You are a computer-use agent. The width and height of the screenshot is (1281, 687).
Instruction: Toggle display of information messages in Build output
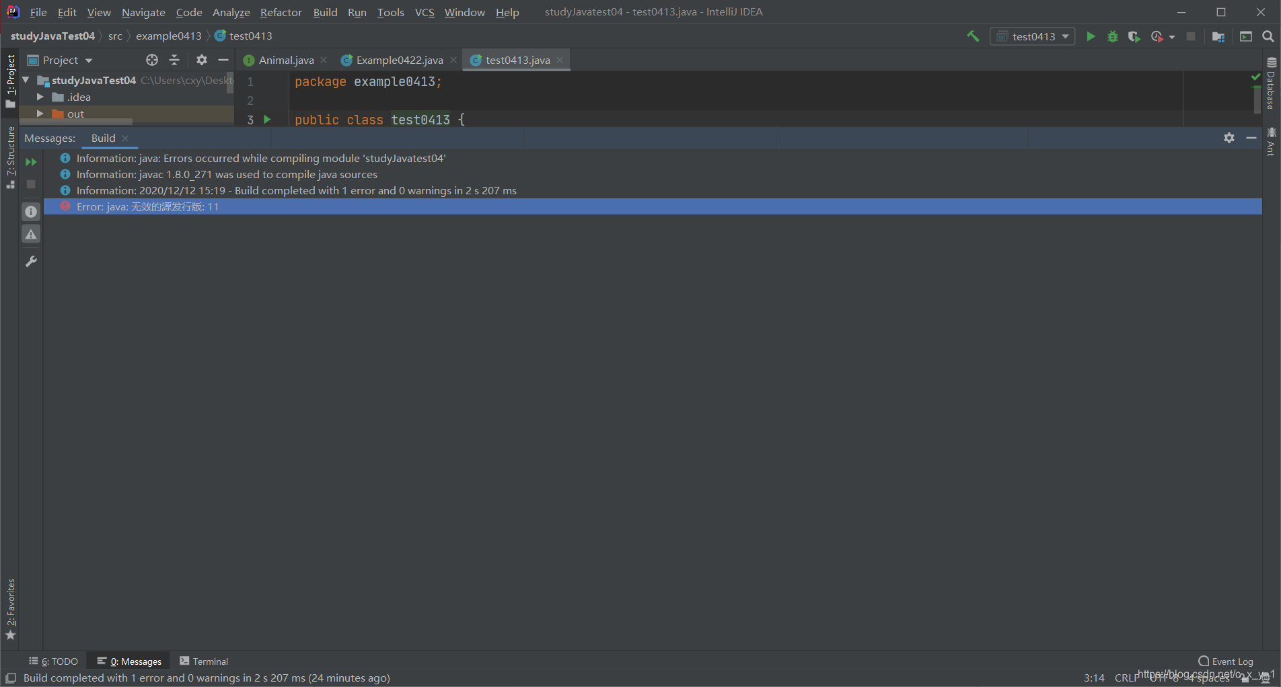(31, 211)
